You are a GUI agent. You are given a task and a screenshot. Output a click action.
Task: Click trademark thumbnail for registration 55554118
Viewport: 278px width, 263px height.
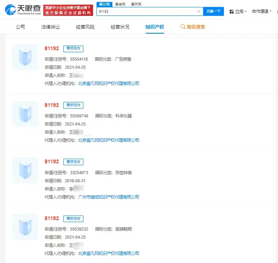[x=25, y=57]
